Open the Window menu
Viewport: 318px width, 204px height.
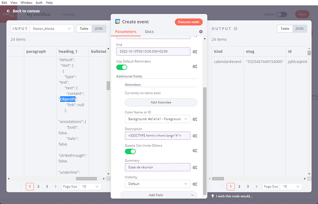(x=26, y=3)
